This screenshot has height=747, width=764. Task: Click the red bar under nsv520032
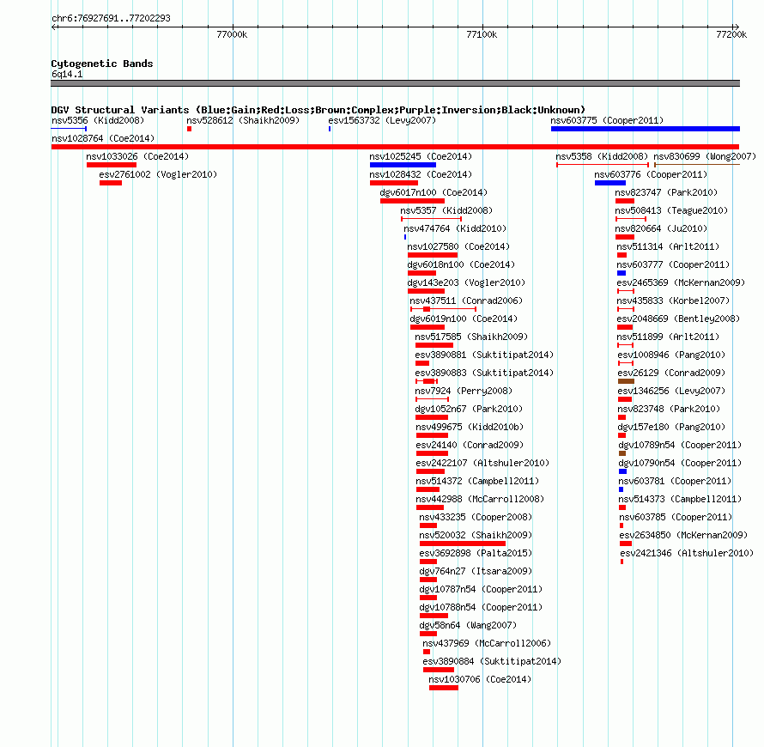point(463,544)
